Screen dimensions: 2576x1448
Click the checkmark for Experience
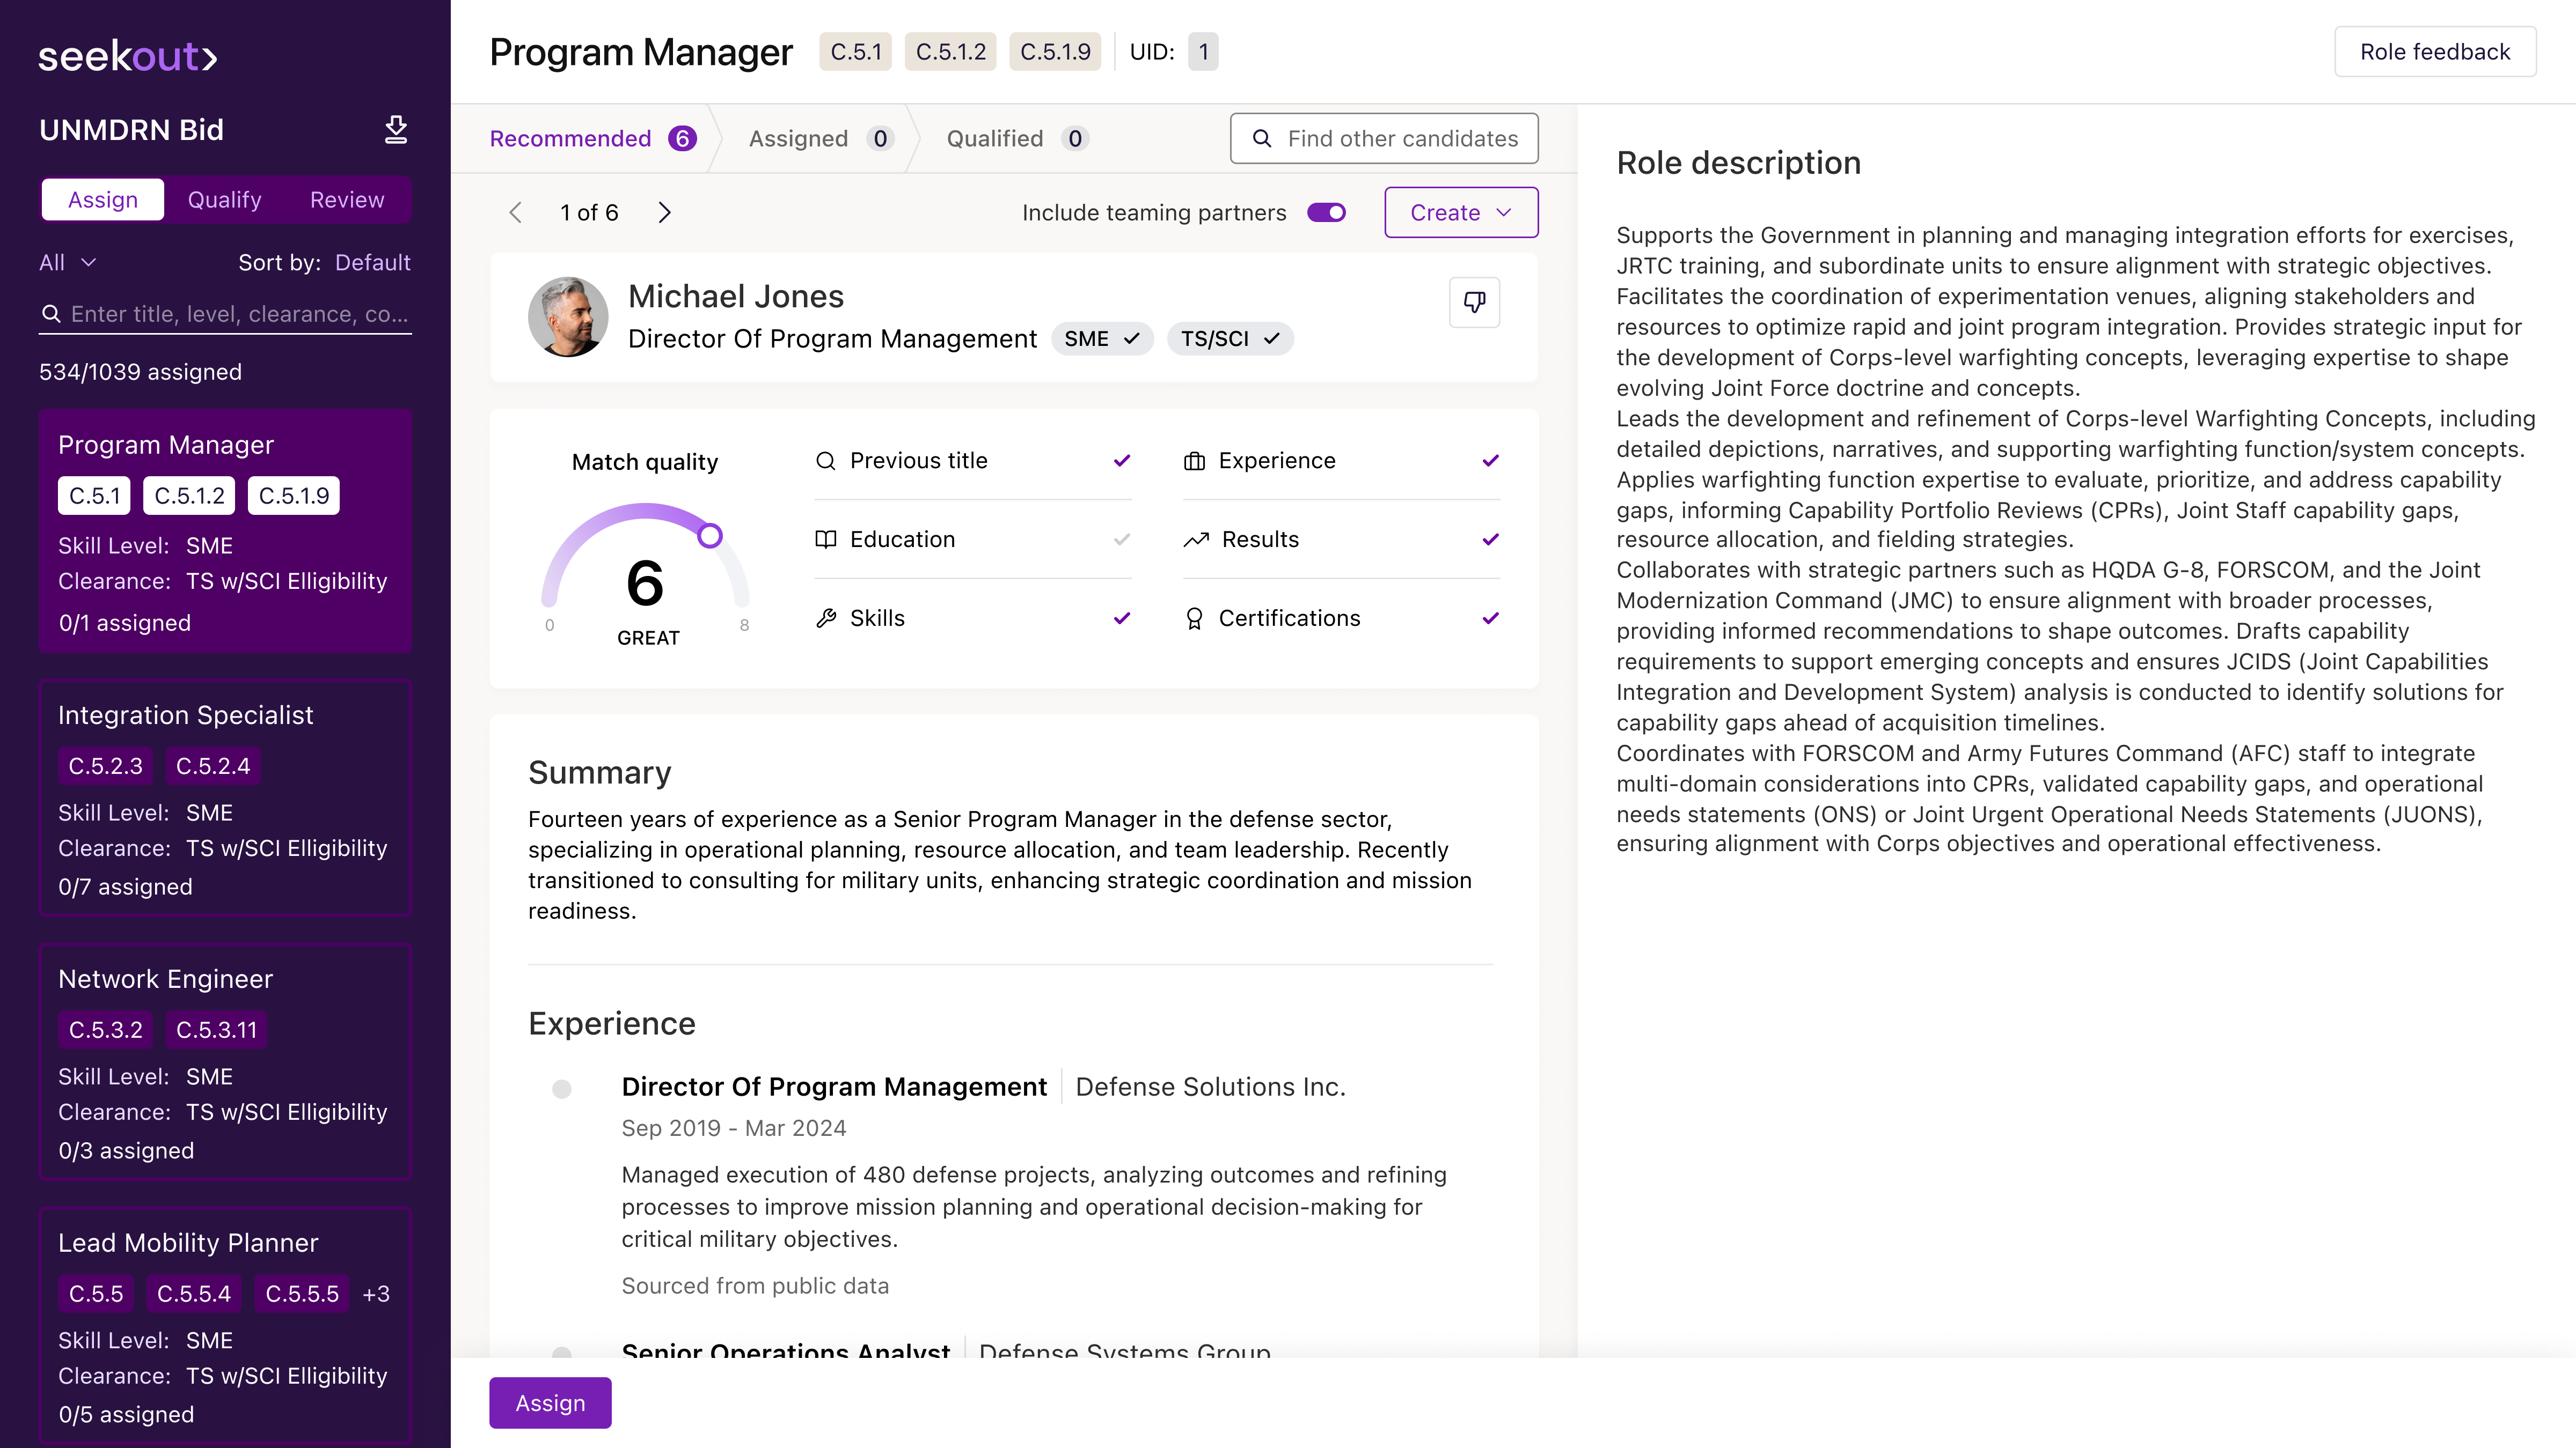1491,461
